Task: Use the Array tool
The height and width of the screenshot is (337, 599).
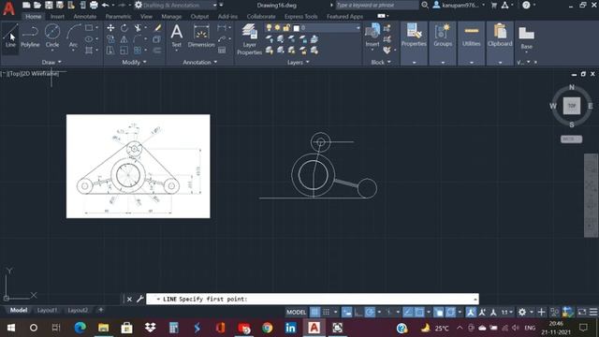Action: tap(138, 50)
